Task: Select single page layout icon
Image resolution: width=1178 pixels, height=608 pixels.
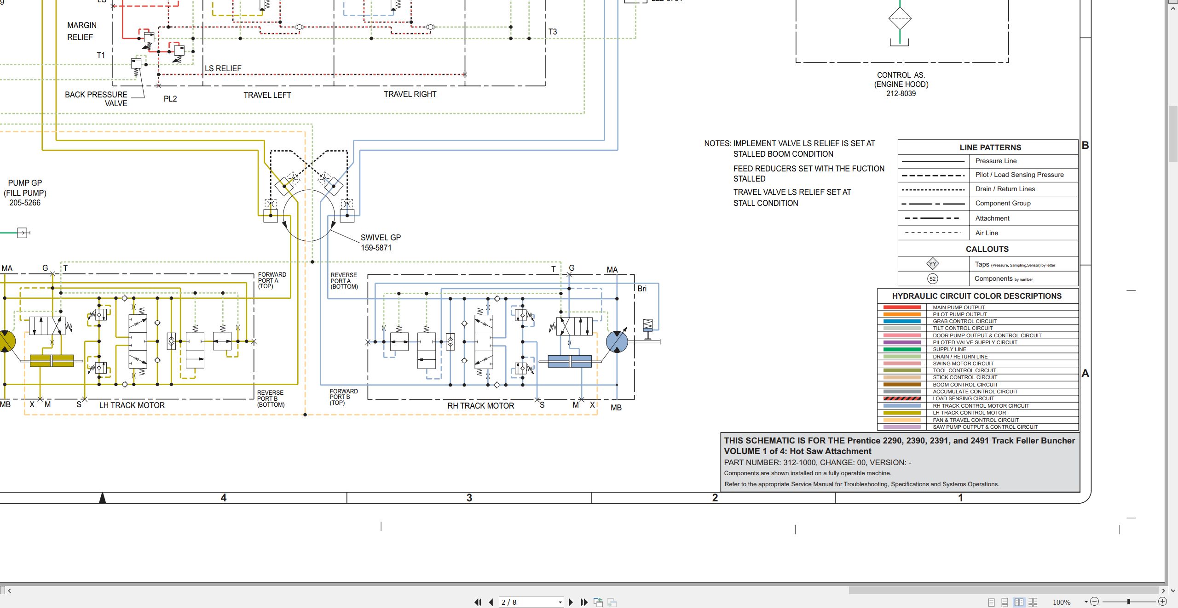Action: coord(991,602)
